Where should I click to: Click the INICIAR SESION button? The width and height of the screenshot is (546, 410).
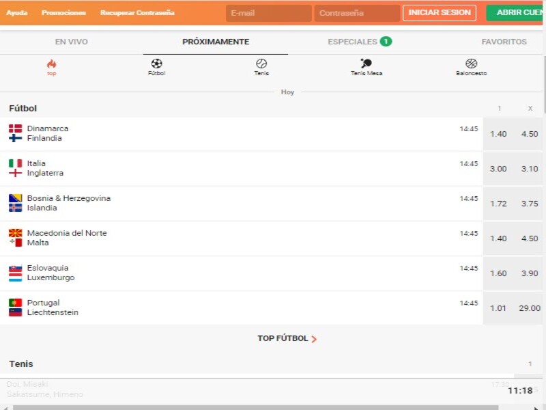pos(440,13)
